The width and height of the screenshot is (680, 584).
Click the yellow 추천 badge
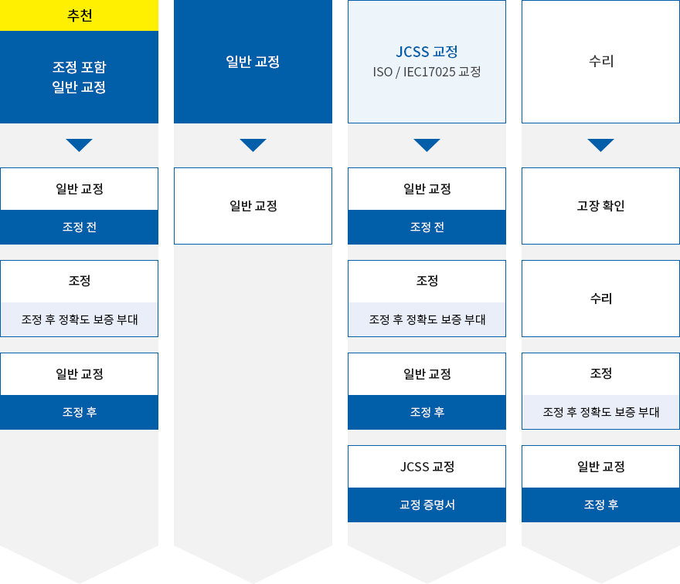tap(79, 15)
